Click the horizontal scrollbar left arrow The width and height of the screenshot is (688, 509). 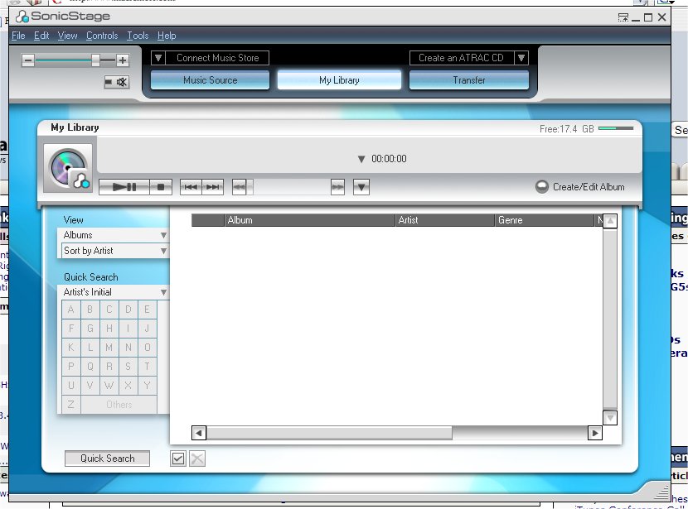click(199, 433)
